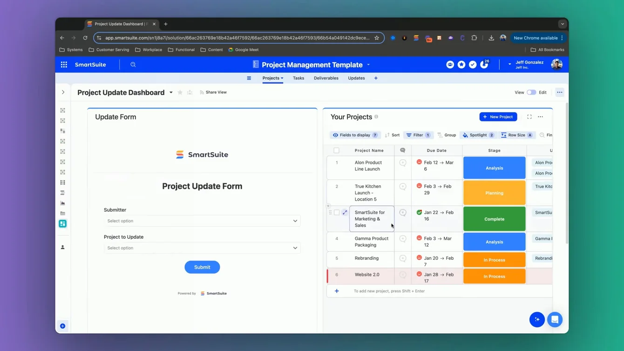Viewport: 624px width, 351px height.
Task: Open the Project Update Dashboard view dropdown
Action: pos(171,92)
